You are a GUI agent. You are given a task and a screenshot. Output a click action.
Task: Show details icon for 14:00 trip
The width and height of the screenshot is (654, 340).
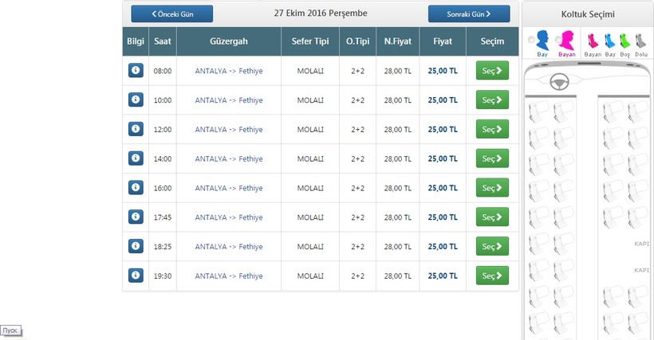coord(136,158)
